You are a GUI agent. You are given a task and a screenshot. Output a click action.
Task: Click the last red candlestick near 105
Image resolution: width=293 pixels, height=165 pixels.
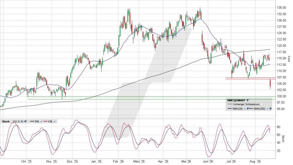click(x=270, y=84)
